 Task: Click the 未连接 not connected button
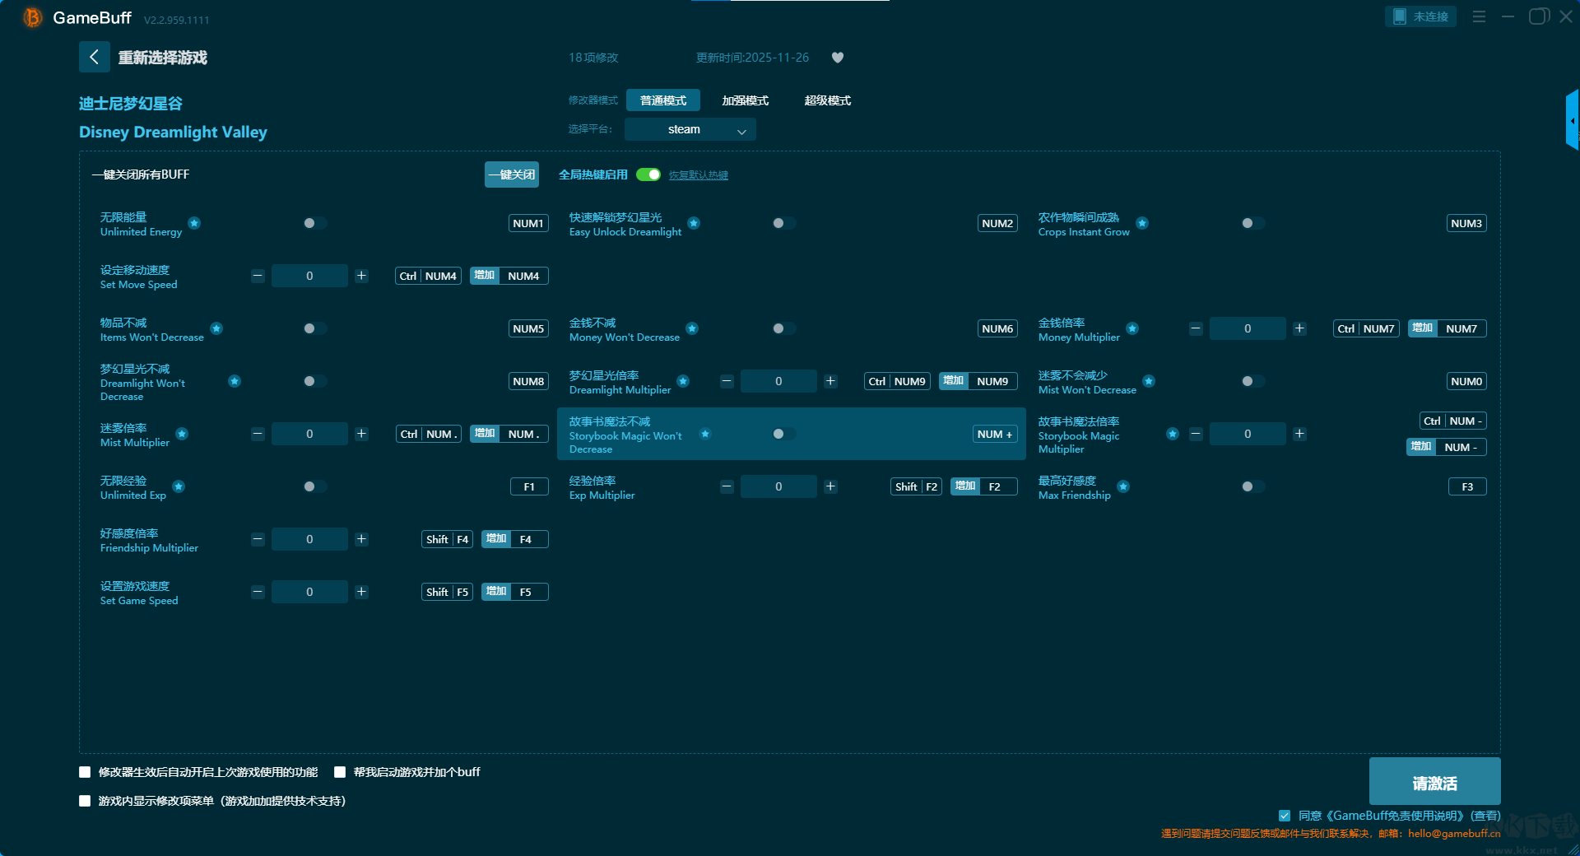tap(1420, 16)
